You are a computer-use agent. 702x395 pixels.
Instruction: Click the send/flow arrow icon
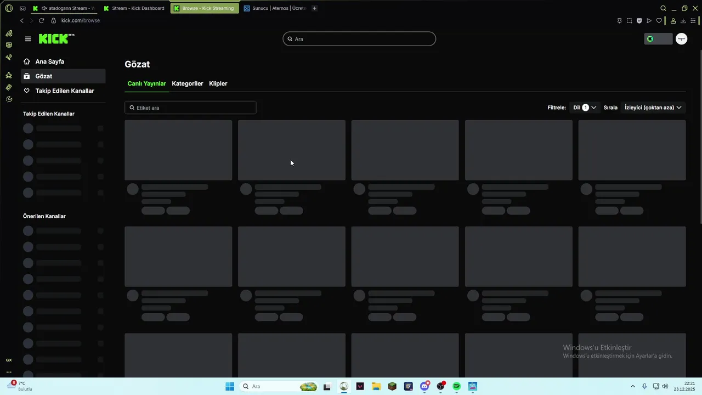click(x=649, y=21)
